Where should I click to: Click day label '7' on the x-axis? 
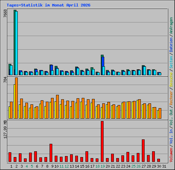pos(42,166)
